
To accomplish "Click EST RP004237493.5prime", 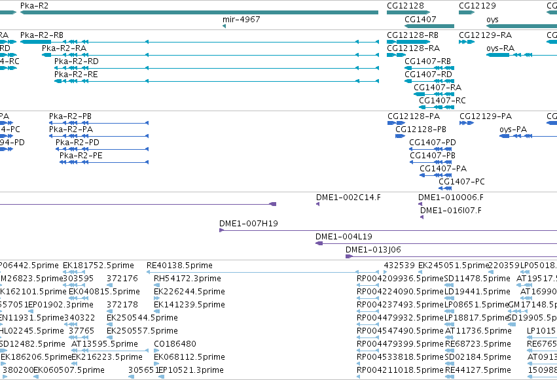I will [368, 311].
